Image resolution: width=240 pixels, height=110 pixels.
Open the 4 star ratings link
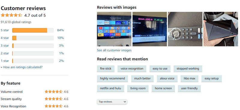pyautogui.click(x=5, y=38)
